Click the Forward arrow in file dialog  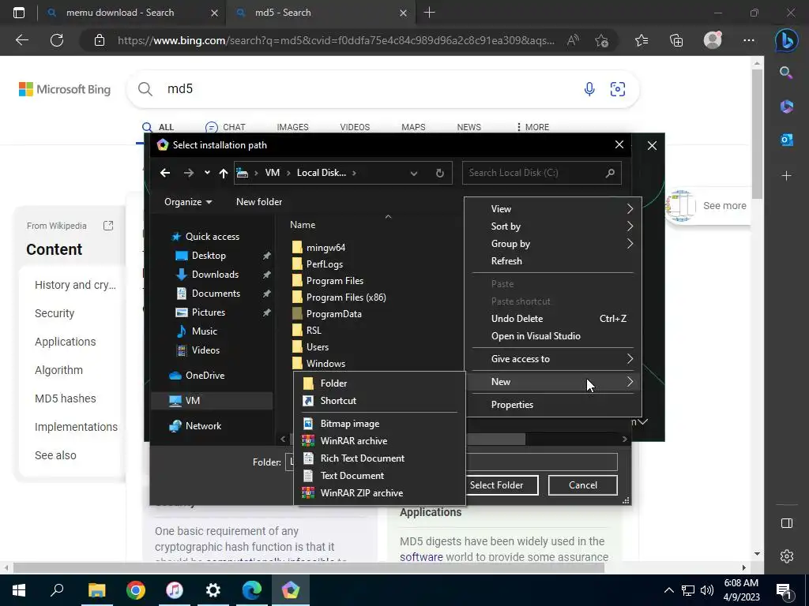189,173
